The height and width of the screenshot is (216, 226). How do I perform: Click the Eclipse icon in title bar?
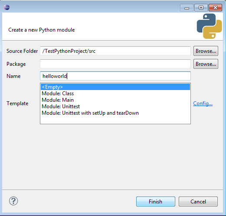click(x=7, y=7)
